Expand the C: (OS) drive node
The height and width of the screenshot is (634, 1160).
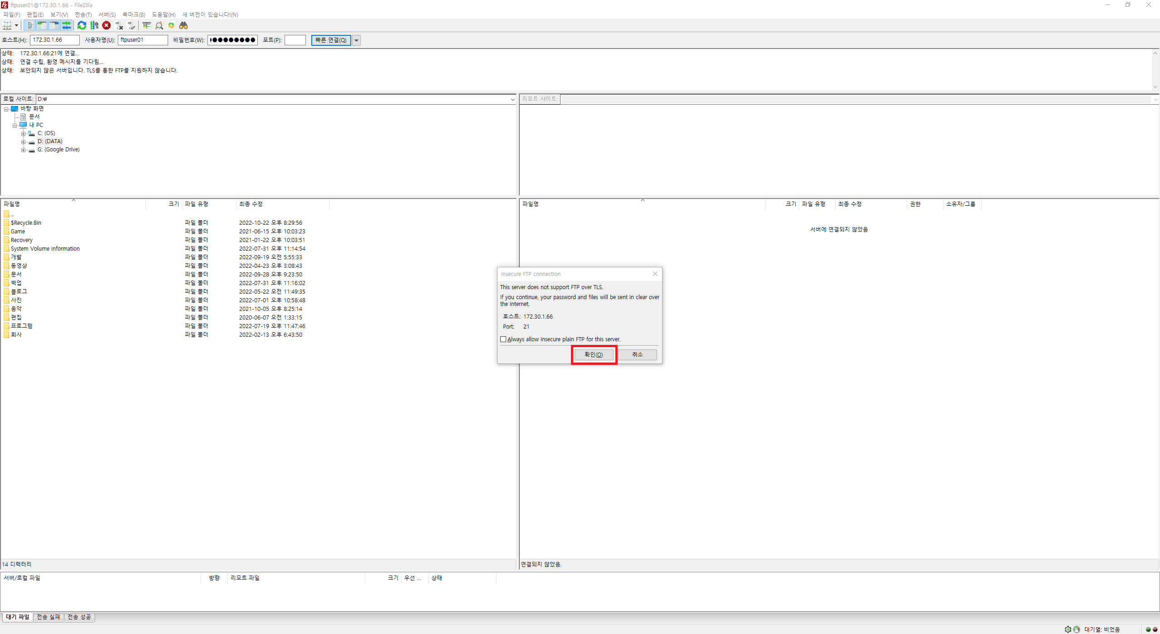[x=23, y=134]
